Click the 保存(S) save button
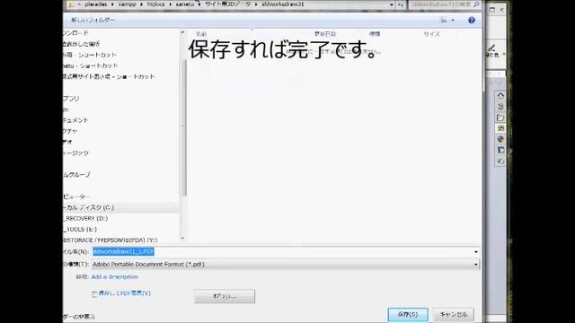The width and height of the screenshot is (575, 323). 408,315
